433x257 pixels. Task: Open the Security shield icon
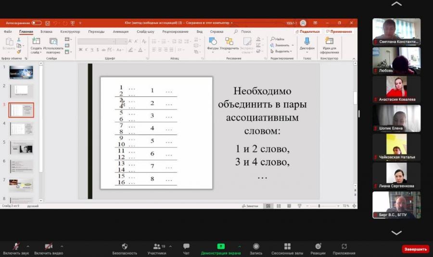pyautogui.click(x=125, y=246)
